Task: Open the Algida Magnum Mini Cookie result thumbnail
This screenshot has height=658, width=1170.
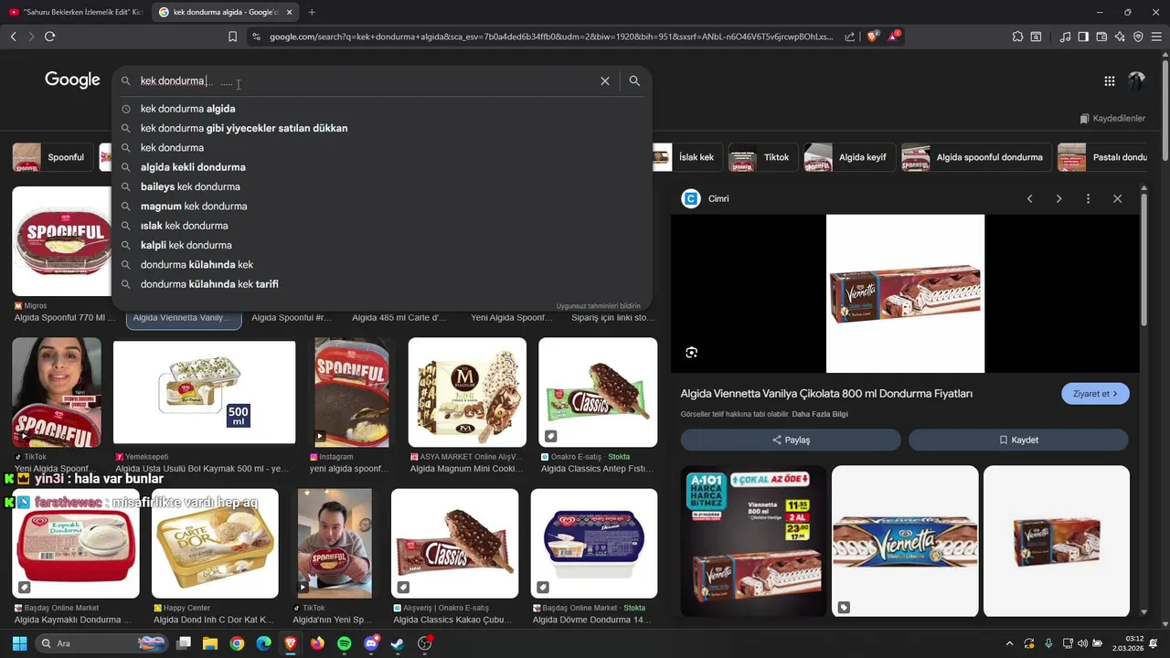Action: (x=467, y=393)
